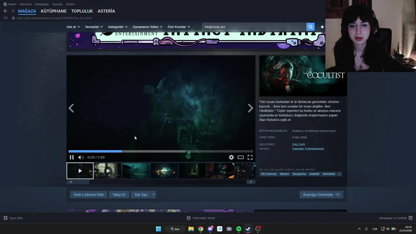Open video settings gear
Image resolution: width=416 pixels, height=234 pixels.
click(x=231, y=157)
